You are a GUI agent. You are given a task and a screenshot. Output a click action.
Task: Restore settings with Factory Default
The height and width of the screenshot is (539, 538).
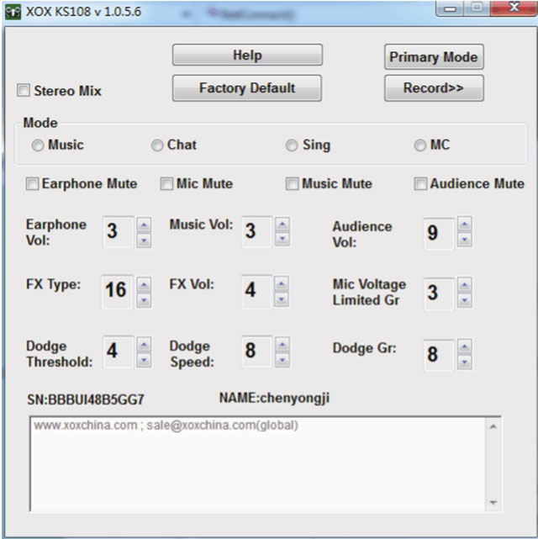247,88
